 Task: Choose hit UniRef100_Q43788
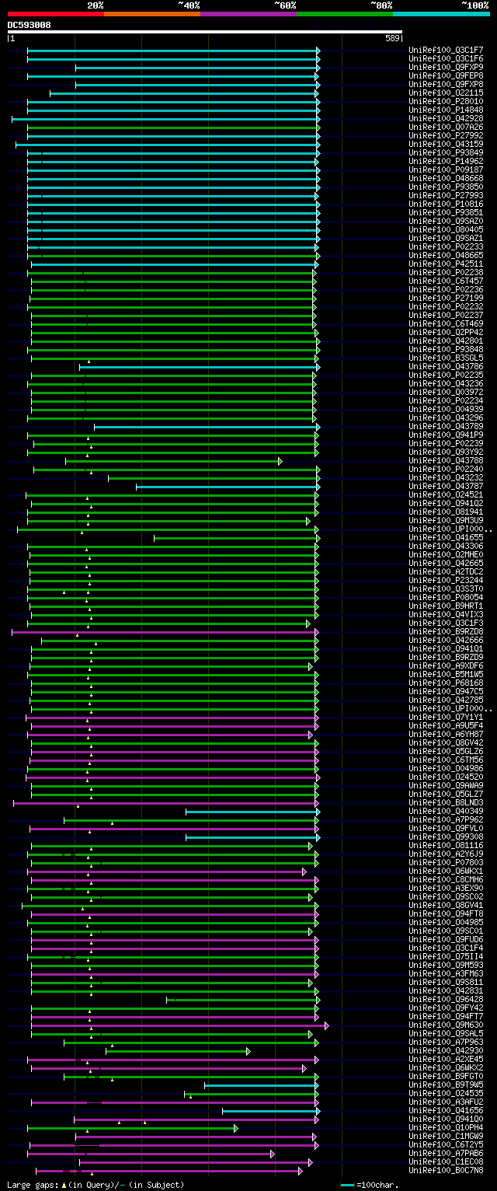446,460
